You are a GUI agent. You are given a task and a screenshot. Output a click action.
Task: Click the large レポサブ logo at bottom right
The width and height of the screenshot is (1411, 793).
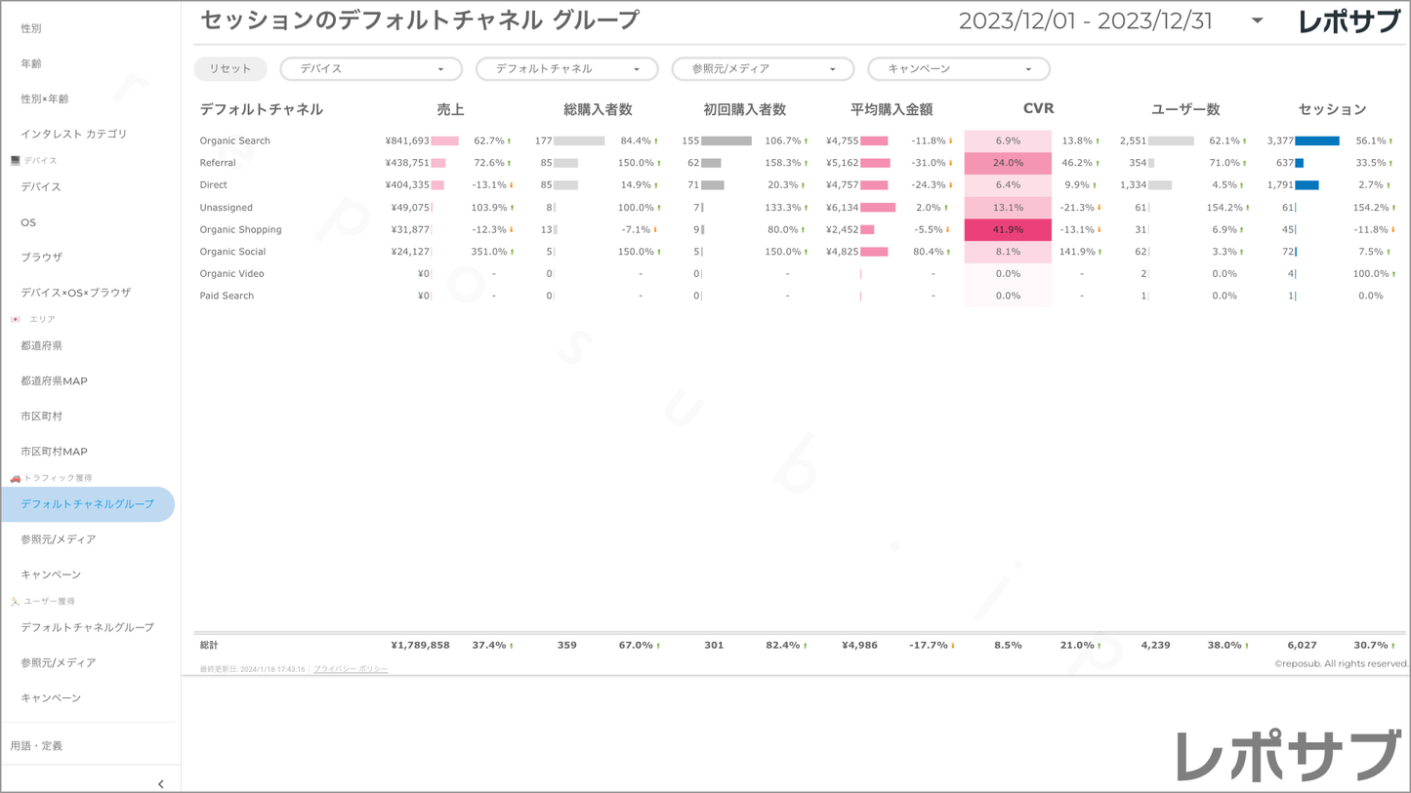tap(1288, 756)
